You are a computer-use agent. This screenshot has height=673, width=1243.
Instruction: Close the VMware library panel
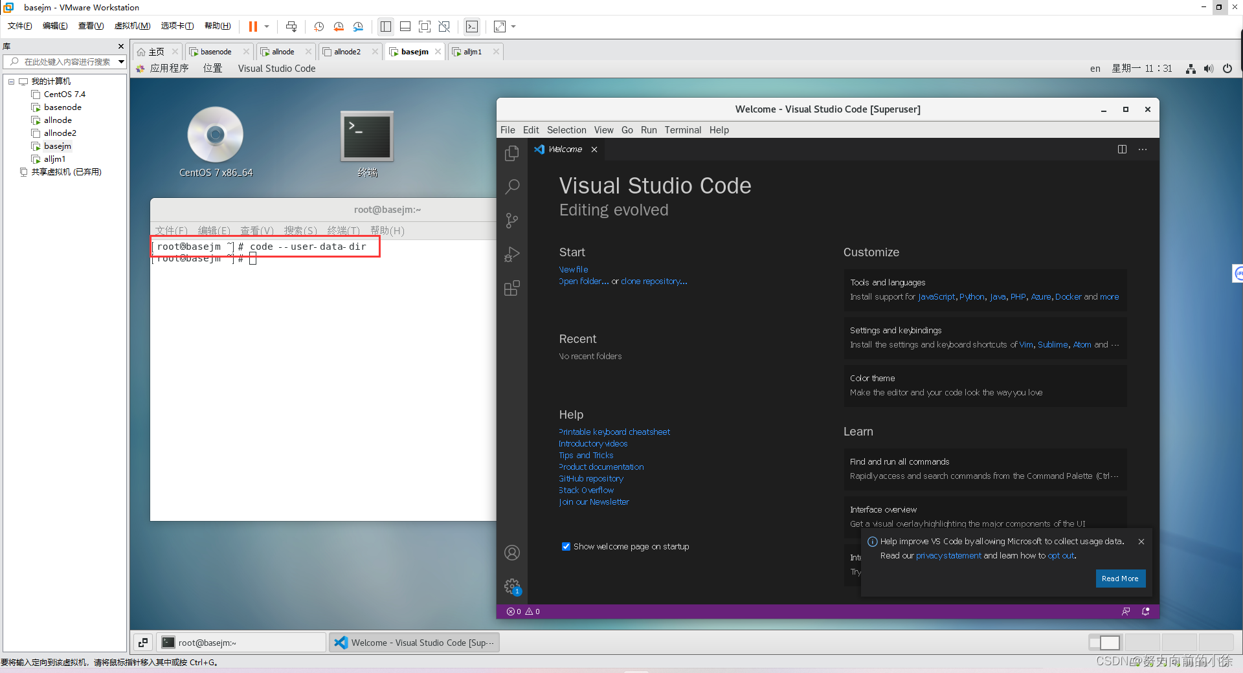pos(121,47)
